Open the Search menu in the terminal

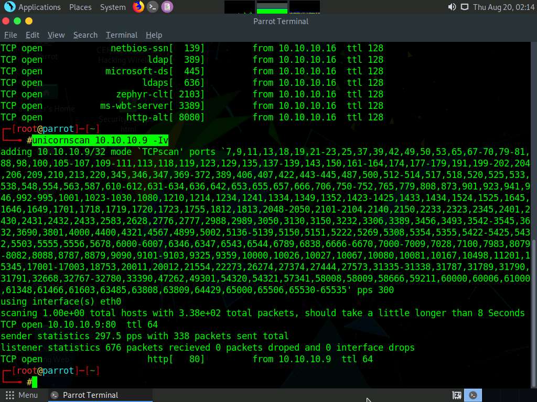(x=85, y=35)
